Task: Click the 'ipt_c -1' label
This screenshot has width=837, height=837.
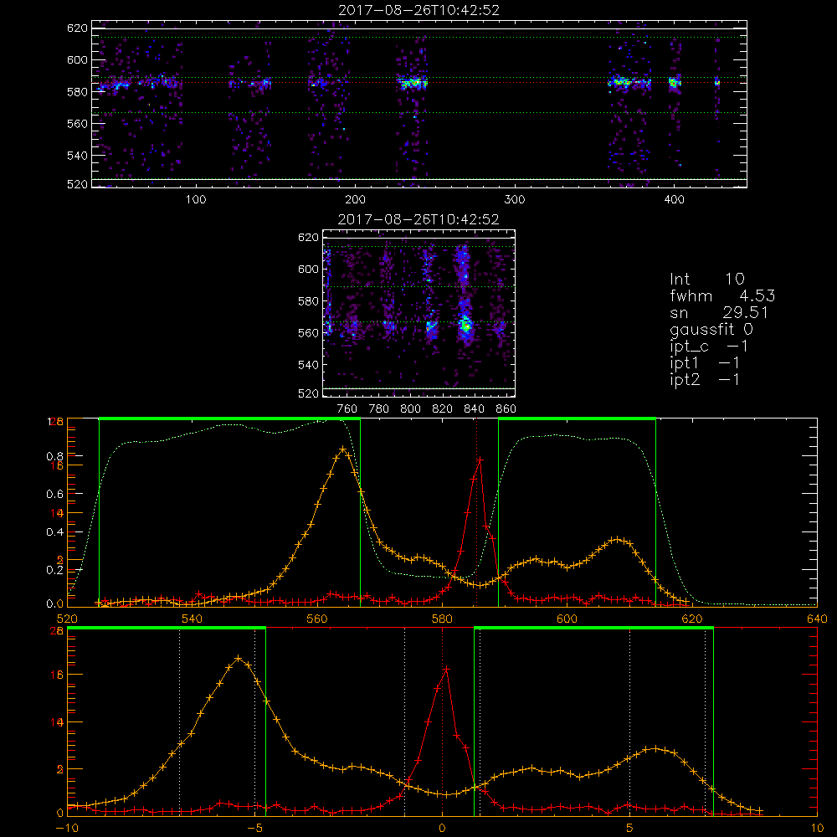Action: coord(709,347)
